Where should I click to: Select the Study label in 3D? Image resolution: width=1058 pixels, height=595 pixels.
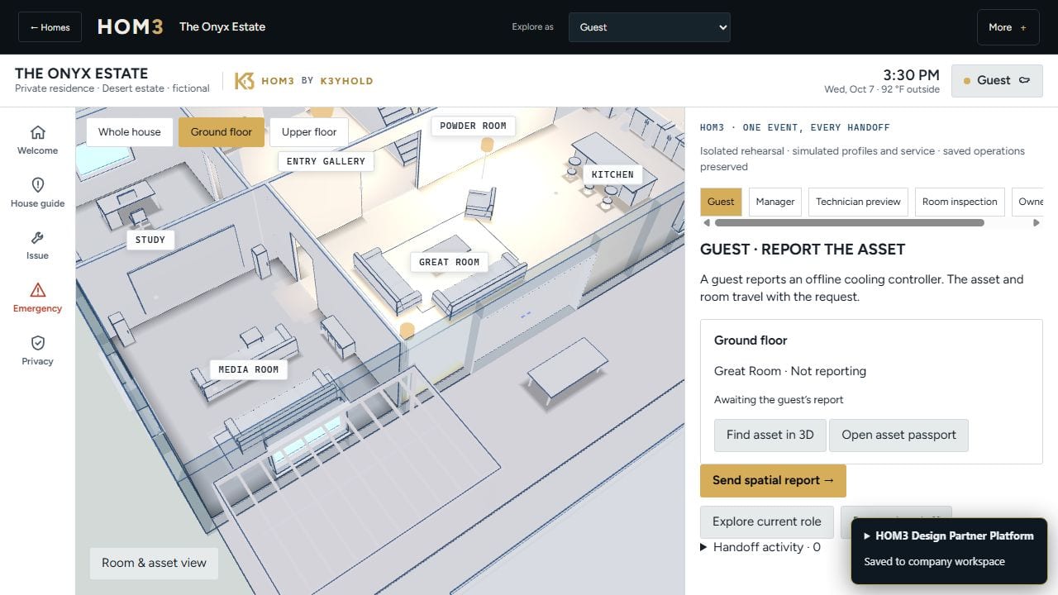pos(150,240)
